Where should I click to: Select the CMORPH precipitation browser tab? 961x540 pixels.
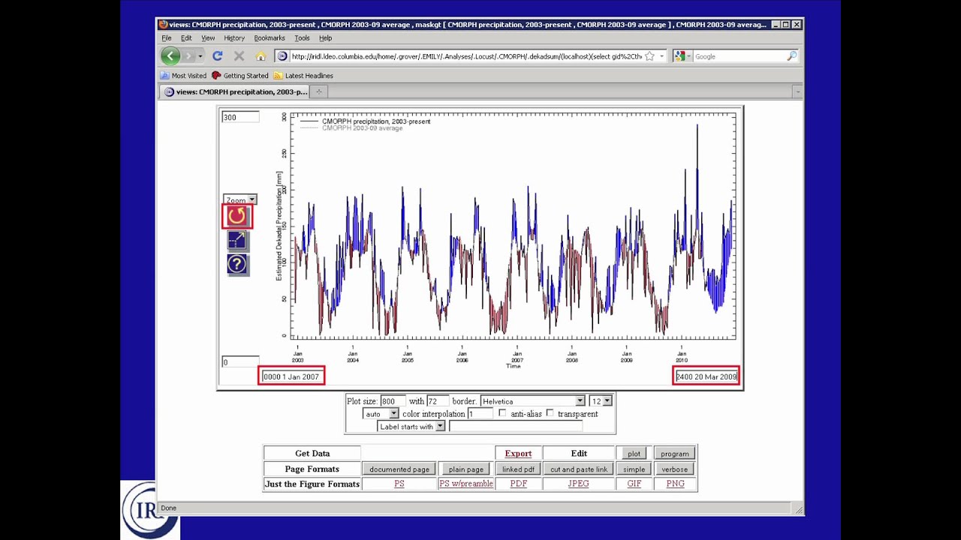(235, 91)
